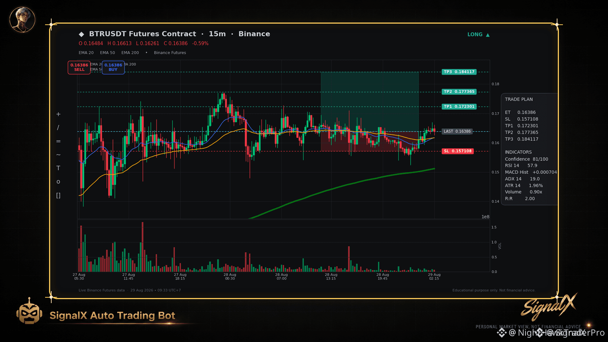Viewport: 608px width, 342px height.
Task: Click the 28 Aug 19:45 time label
Action: (383, 277)
